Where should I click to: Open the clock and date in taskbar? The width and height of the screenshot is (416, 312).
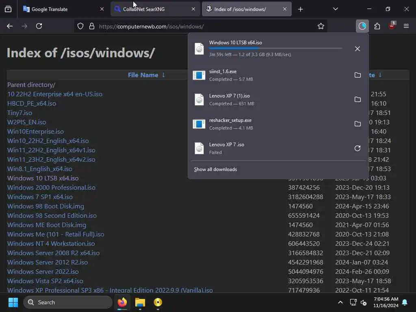tap(386, 302)
